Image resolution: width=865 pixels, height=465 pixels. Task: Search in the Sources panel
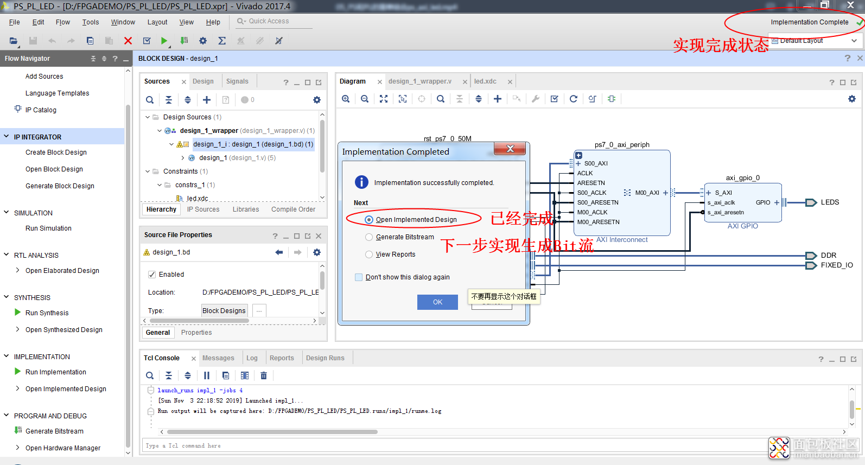point(150,100)
